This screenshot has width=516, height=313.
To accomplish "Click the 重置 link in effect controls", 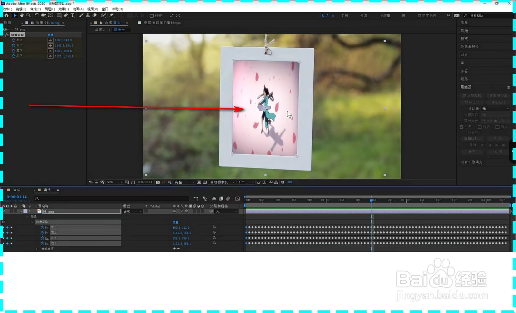I will 51,35.
